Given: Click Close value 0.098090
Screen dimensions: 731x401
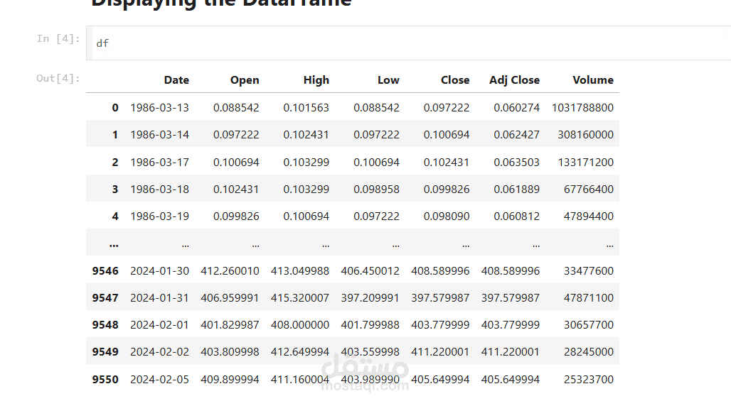Looking at the screenshot, I should click(446, 216).
